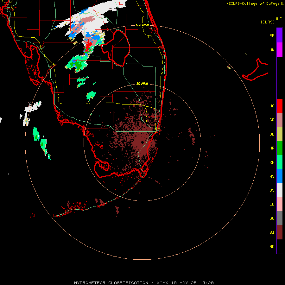285x285 pixels.
Task: Click the black radar site dot at center
Action: pyautogui.click(x=142, y=142)
